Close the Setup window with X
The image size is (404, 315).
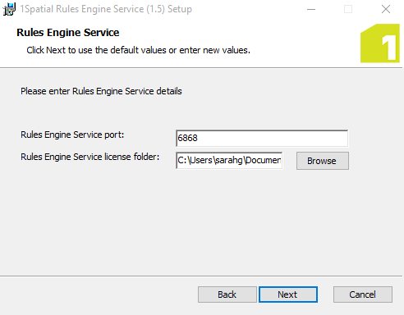click(x=386, y=9)
